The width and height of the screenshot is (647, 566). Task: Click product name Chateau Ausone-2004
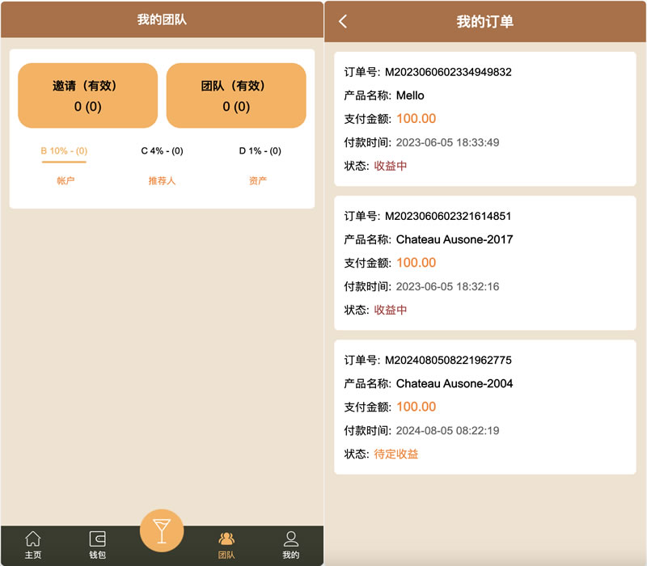(455, 383)
